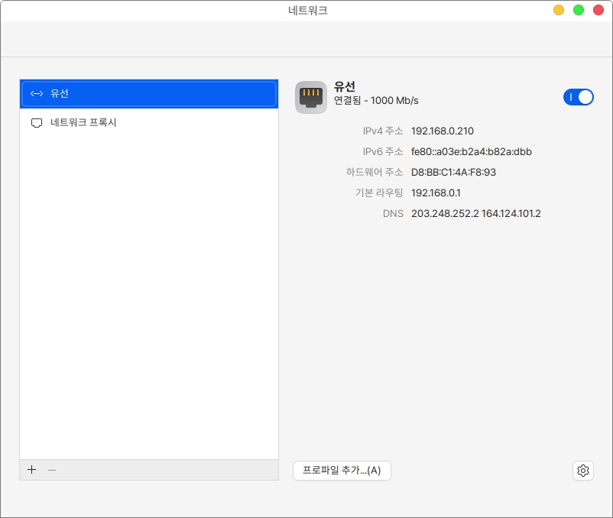Click the plus icon to add connection
Viewport: 613px width, 518px height.
pos(31,470)
